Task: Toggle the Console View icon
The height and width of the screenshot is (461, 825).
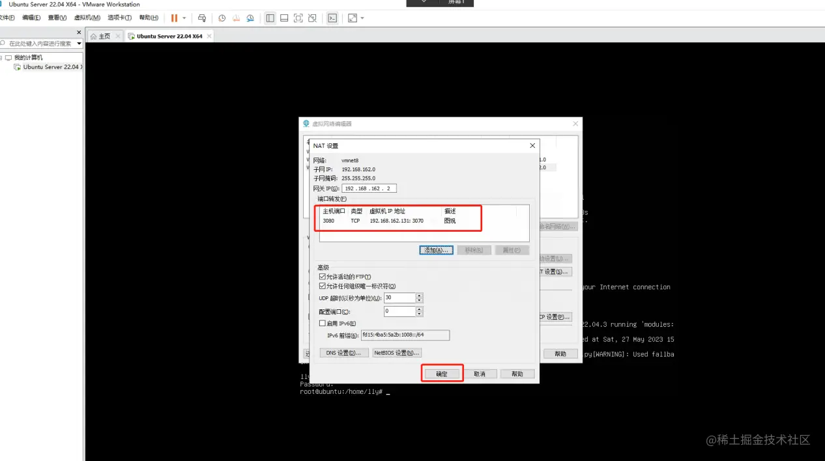Action: (x=333, y=18)
